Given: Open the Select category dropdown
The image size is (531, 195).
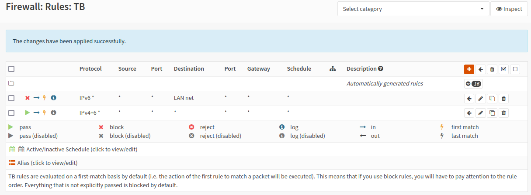Looking at the screenshot, I should (413, 9).
